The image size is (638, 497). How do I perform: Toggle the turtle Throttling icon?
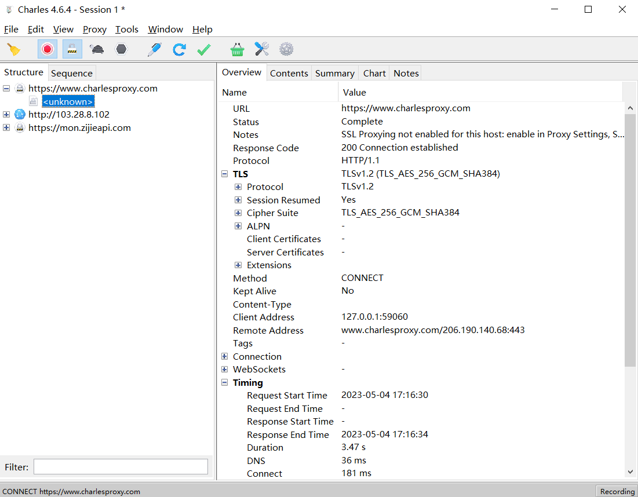click(x=97, y=49)
